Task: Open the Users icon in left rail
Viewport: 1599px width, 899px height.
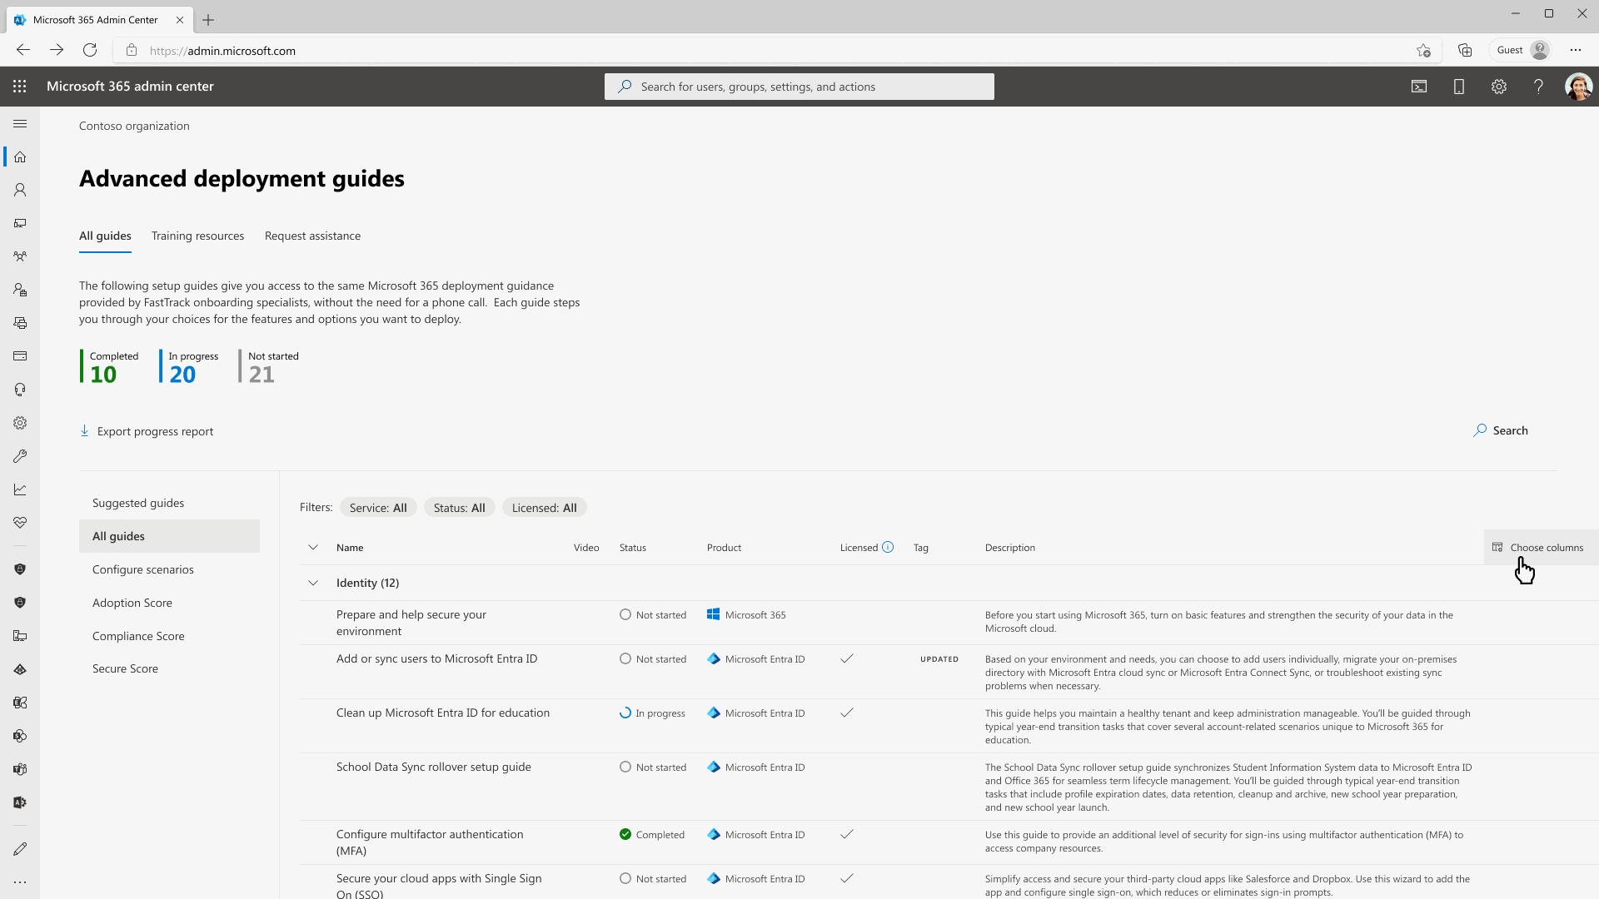Action: [20, 191]
